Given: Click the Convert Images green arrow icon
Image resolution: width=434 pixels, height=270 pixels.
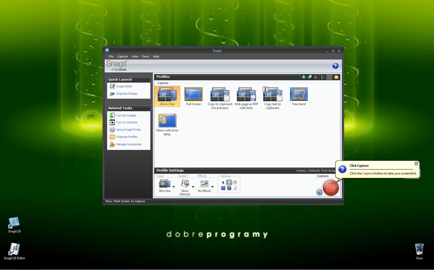Looking at the screenshot, I should tap(112, 115).
